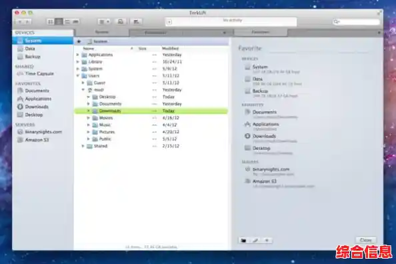This screenshot has width=396, height=264.
Task: Select Amazon S3 in the Favorite panel
Action: tap(279, 183)
